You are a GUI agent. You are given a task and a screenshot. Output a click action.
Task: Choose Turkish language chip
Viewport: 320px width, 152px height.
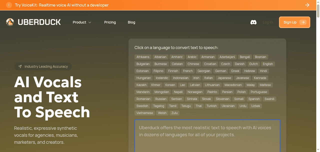point(212,106)
